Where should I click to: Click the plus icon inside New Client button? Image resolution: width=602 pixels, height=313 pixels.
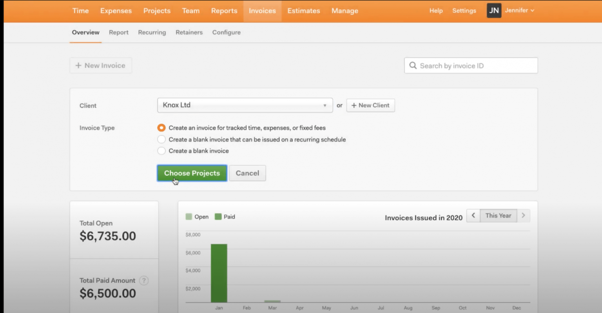click(354, 105)
